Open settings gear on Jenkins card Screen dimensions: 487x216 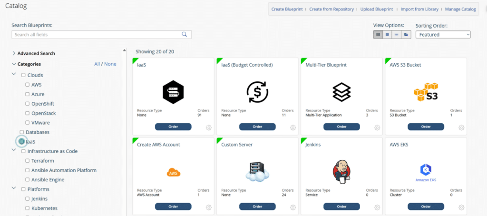377,207
